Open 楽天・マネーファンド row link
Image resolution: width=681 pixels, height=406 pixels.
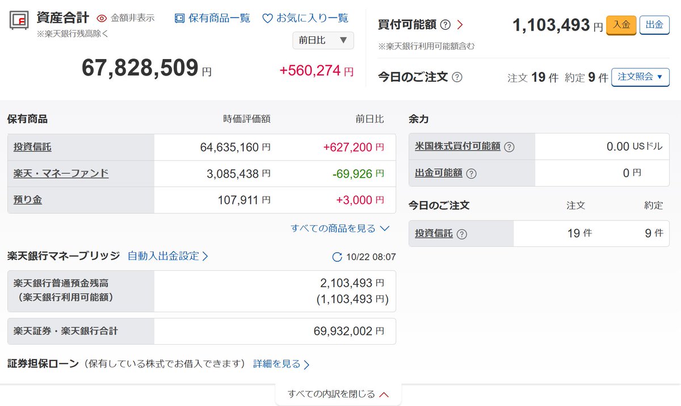[x=61, y=173]
